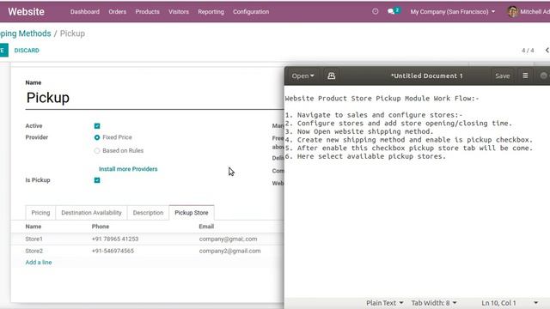
Task: Open the Configuration menu
Action: 251,11
